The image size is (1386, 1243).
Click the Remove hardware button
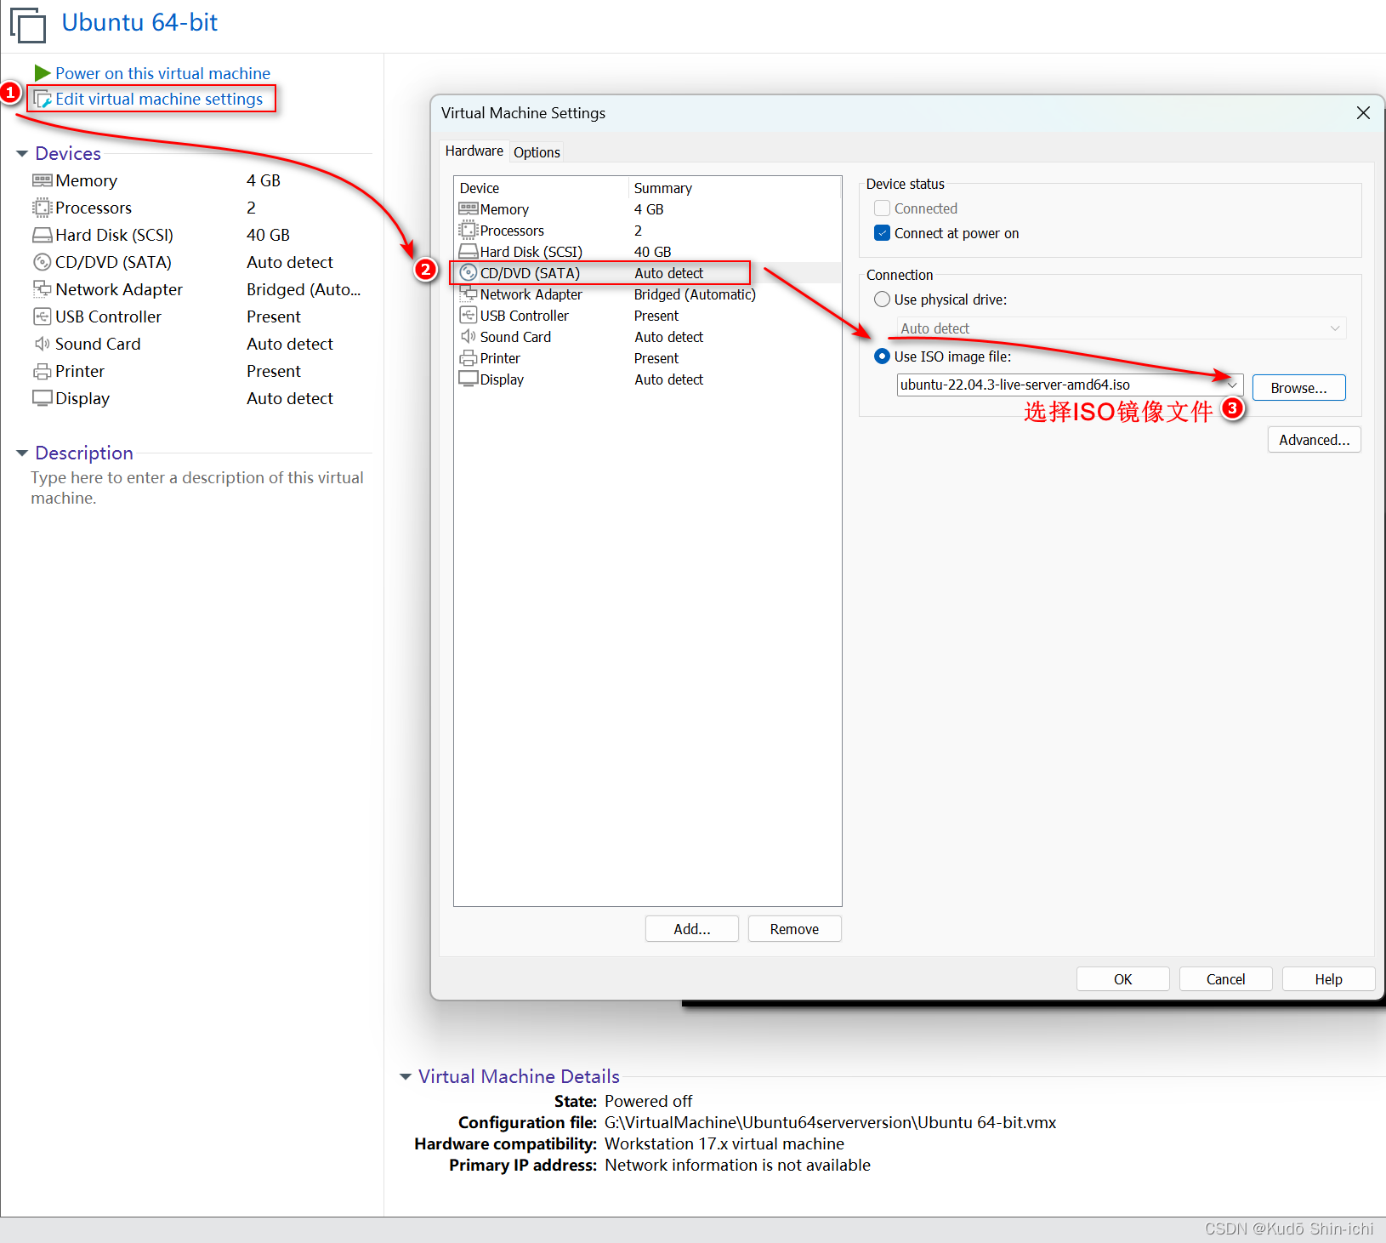click(794, 929)
